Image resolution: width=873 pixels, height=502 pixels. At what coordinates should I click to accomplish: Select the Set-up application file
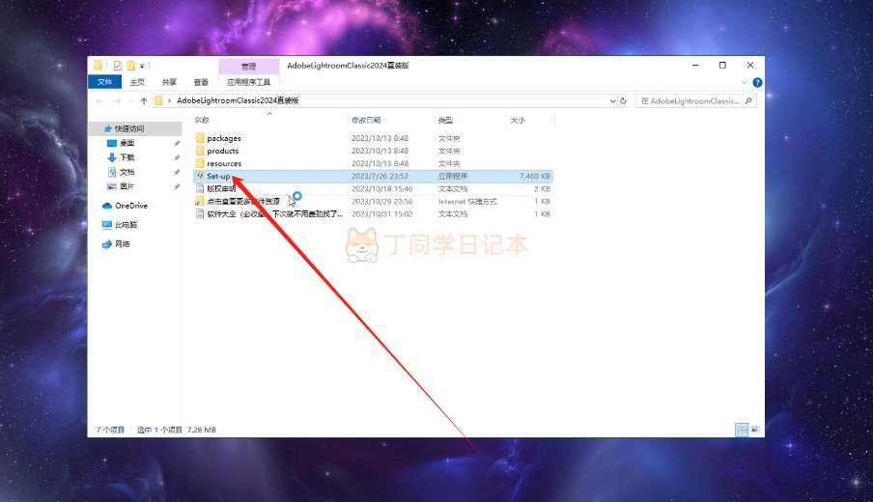pos(218,177)
